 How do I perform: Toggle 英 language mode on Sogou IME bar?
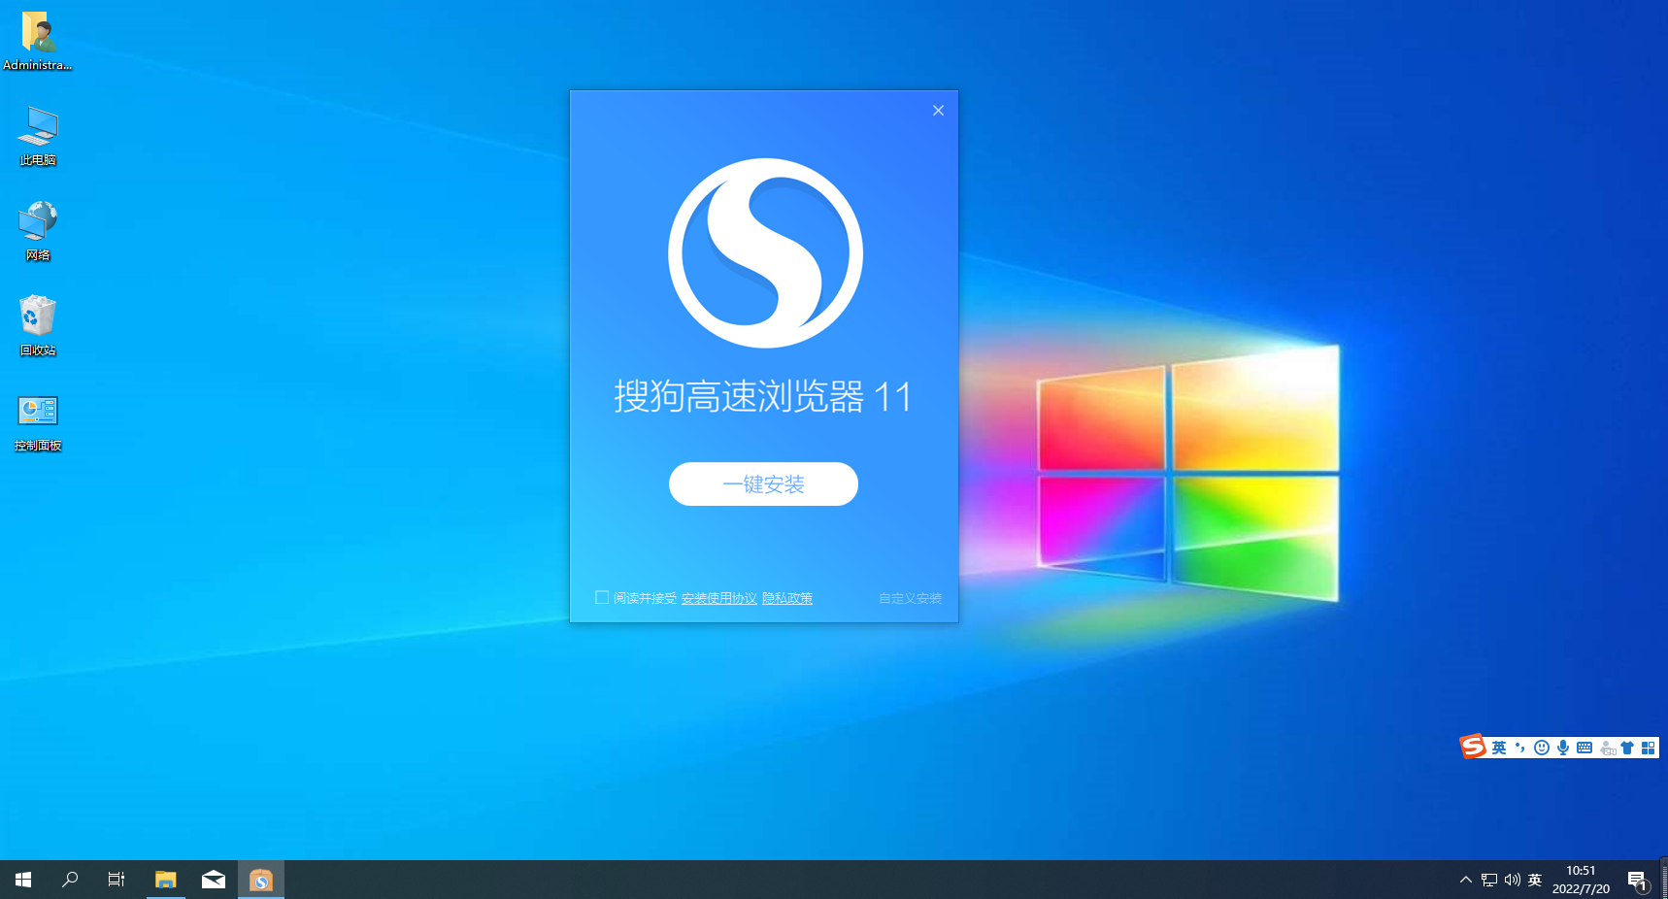pos(1499,748)
